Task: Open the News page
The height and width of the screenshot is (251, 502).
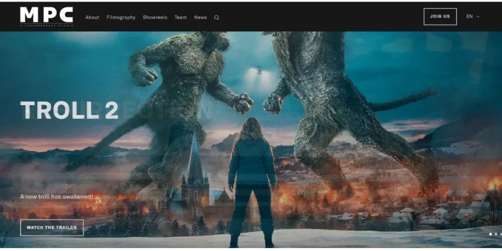Action: [x=200, y=17]
